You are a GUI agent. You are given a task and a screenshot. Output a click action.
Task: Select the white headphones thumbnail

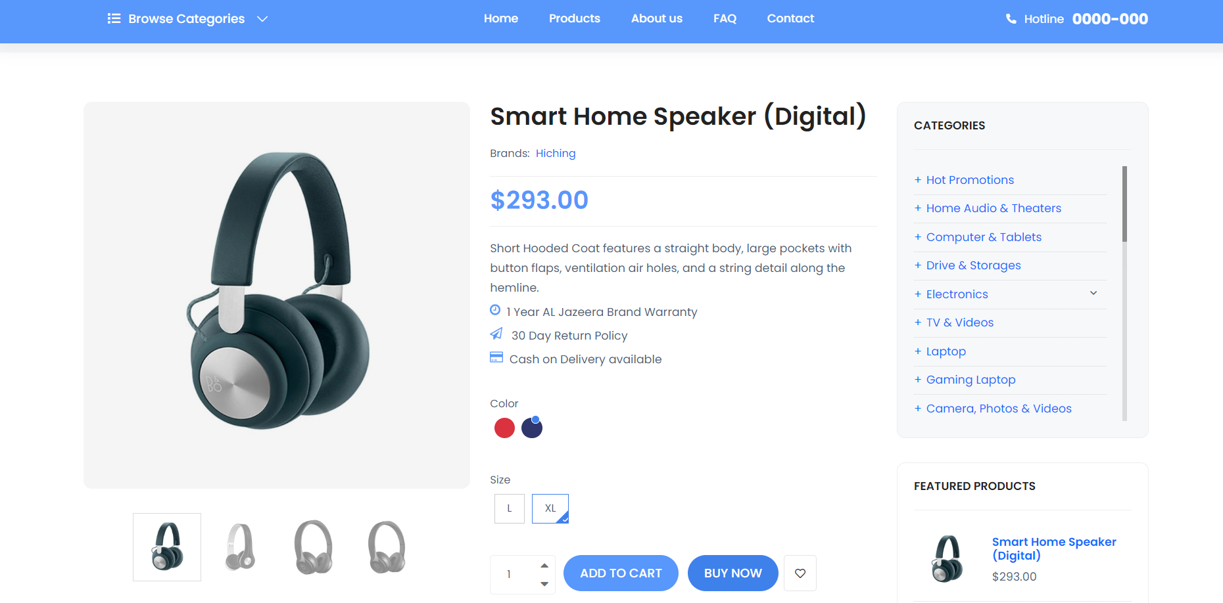(241, 547)
